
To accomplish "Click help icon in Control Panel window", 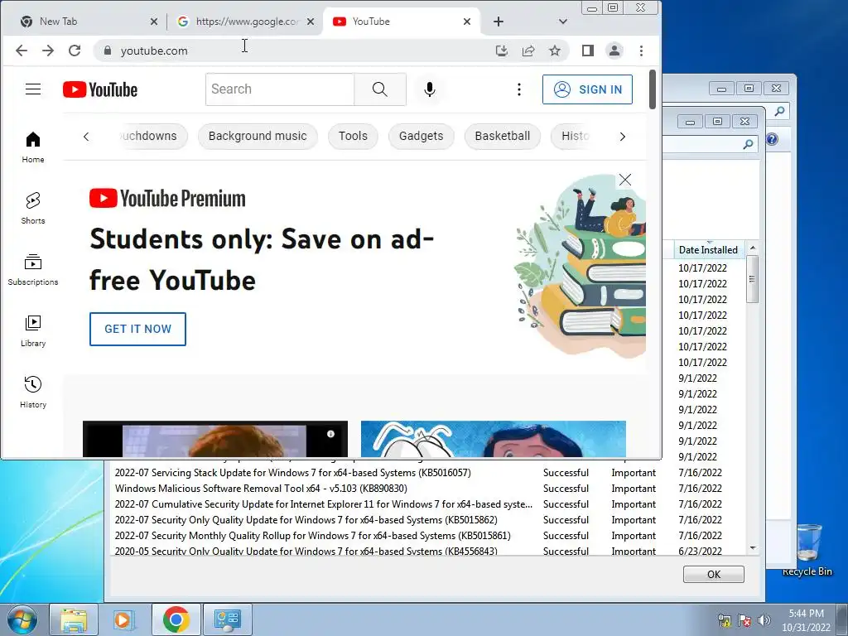I will click(772, 139).
